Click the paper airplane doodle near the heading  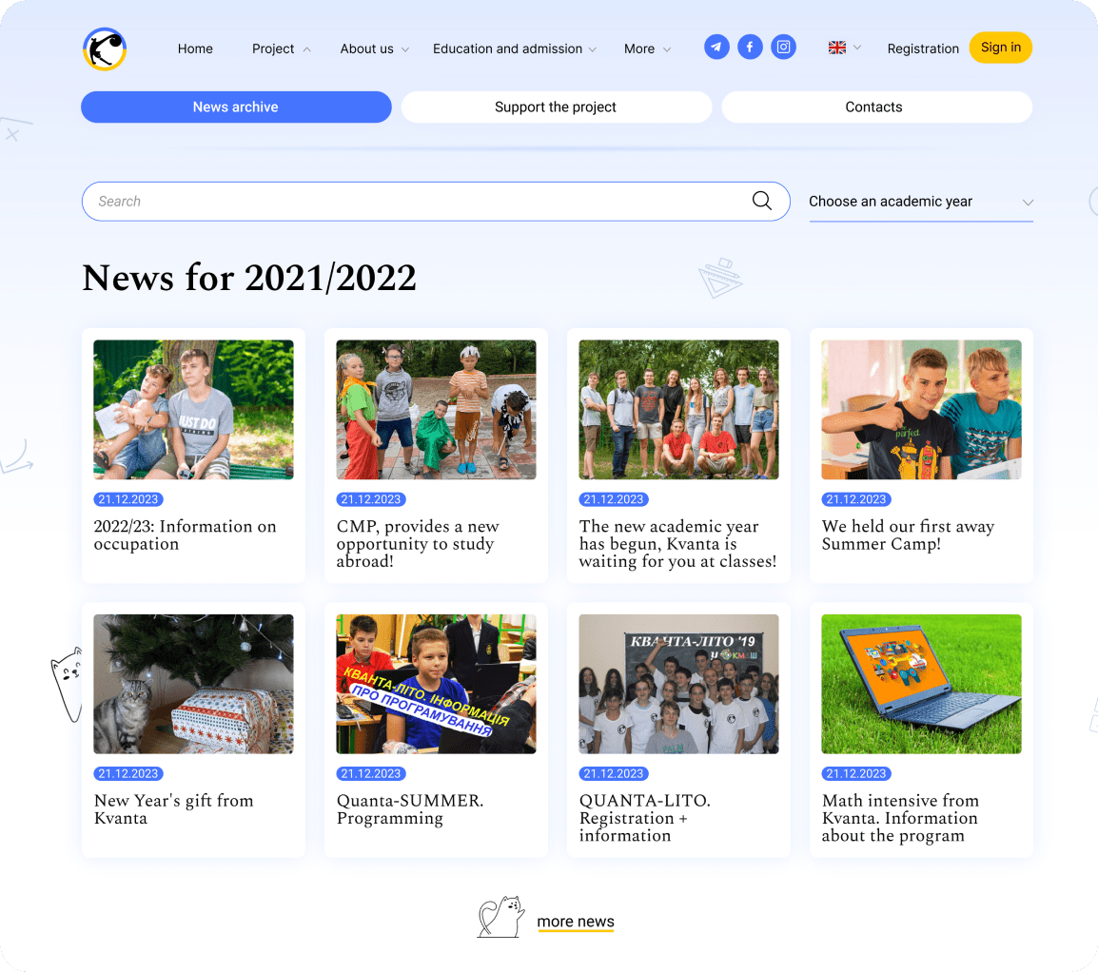(721, 277)
